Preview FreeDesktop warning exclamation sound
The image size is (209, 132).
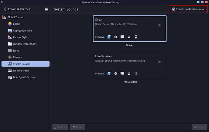[116, 73]
